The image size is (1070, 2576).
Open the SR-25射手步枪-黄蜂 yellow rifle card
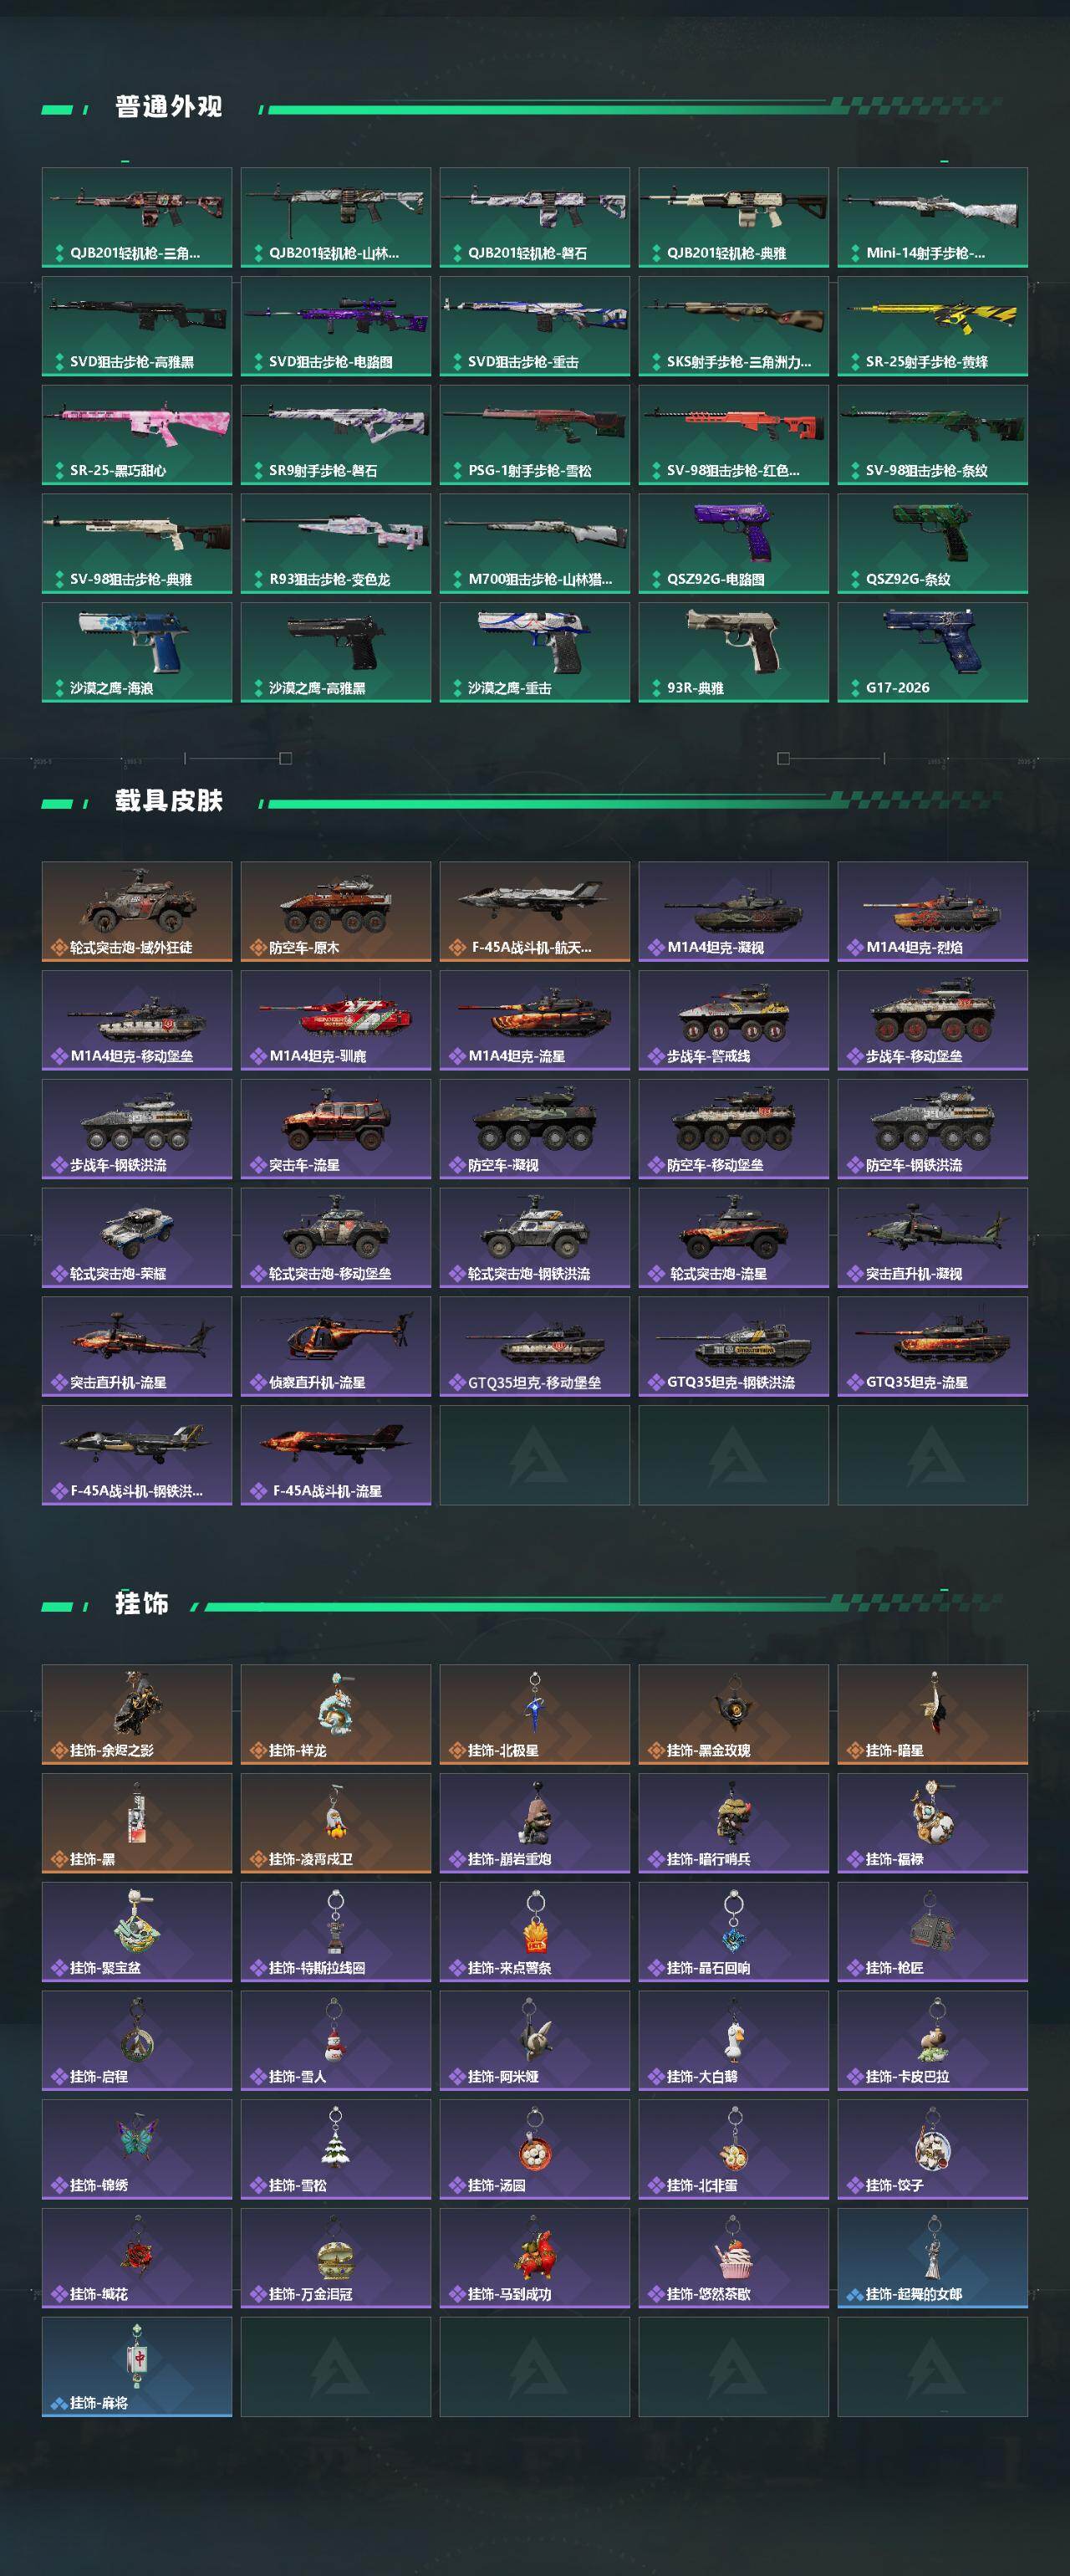pyautogui.click(x=932, y=326)
